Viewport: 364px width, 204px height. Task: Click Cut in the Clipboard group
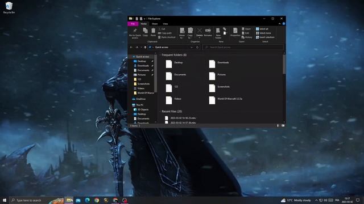tap(162, 29)
